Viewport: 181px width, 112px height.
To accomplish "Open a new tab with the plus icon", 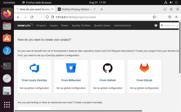I will point(102,9).
